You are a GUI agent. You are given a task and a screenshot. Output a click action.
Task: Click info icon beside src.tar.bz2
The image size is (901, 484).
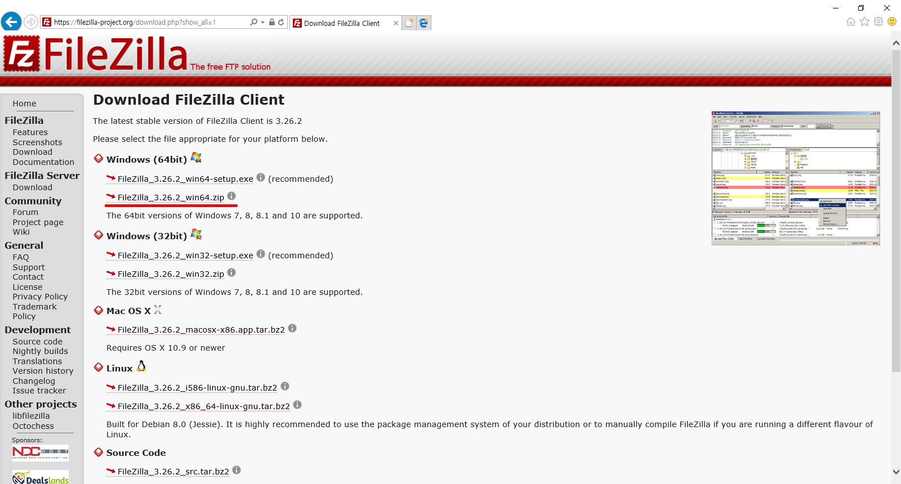(237, 470)
